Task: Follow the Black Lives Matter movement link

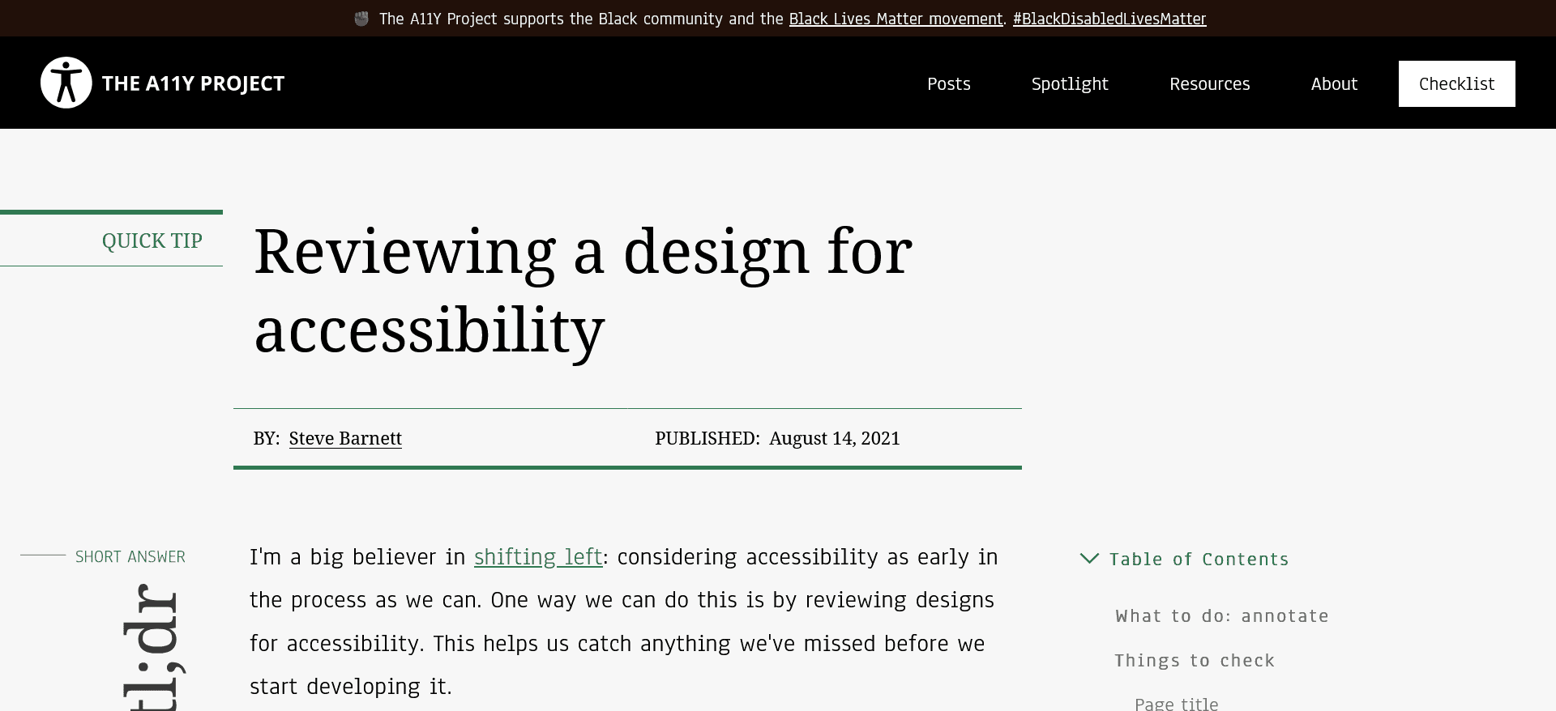Action: 896,19
